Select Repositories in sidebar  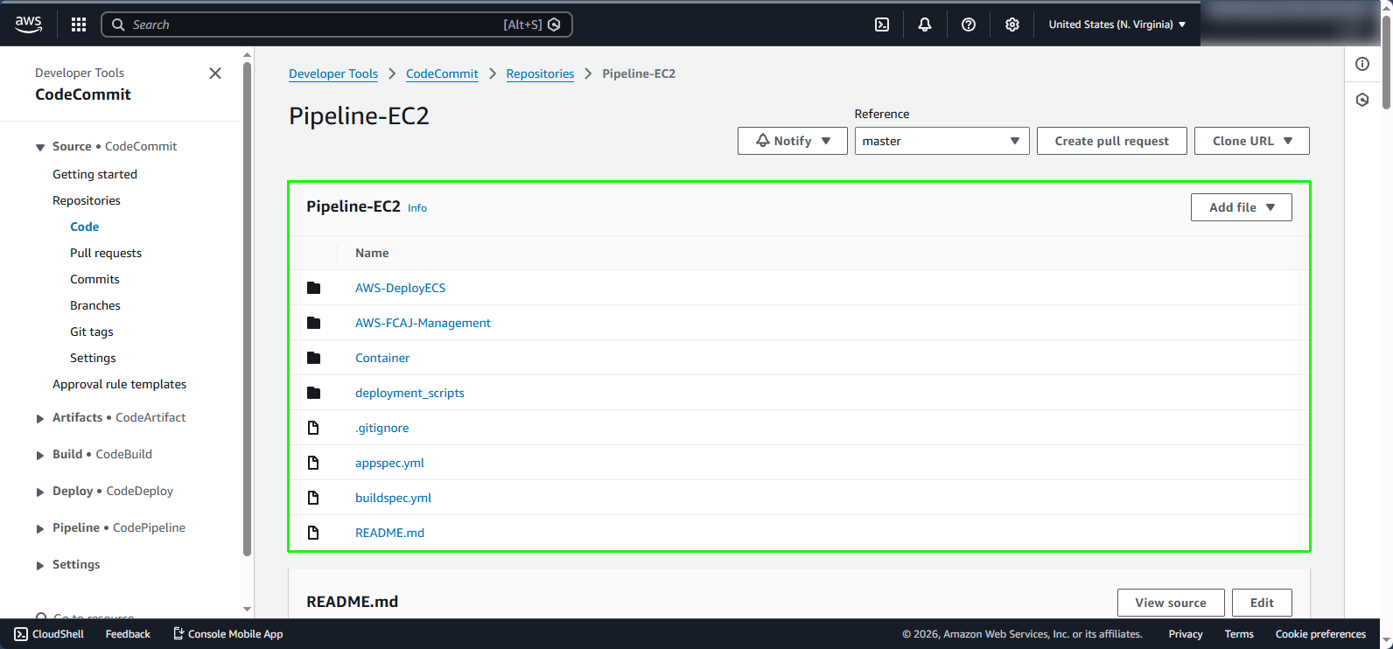tap(87, 200)
